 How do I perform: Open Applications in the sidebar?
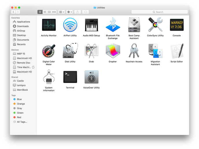tap(23, 22)
